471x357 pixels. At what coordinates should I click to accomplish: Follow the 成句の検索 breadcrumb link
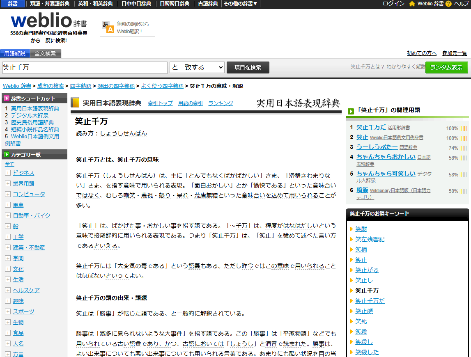[51, 86]
